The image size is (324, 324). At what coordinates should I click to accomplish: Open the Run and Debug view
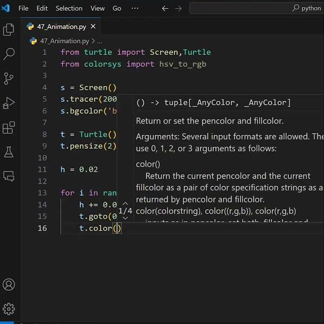[9, 103]
